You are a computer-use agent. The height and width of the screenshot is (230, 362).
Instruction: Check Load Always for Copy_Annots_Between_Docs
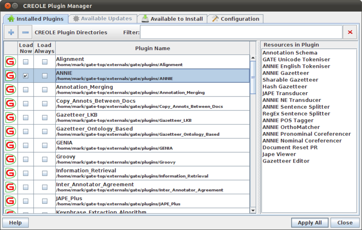[44, 104]
